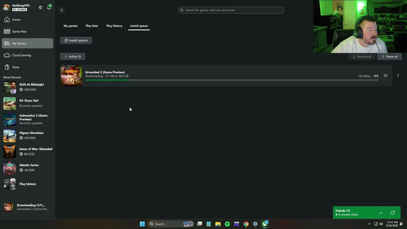This screenshot has width=407, height=229.
Task: Open RV There Yet? from Most Recent
Action: pyautogui.click(x=28, y=103)
